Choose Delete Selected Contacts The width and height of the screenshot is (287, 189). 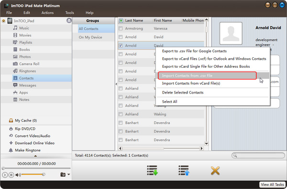[212, 93]
